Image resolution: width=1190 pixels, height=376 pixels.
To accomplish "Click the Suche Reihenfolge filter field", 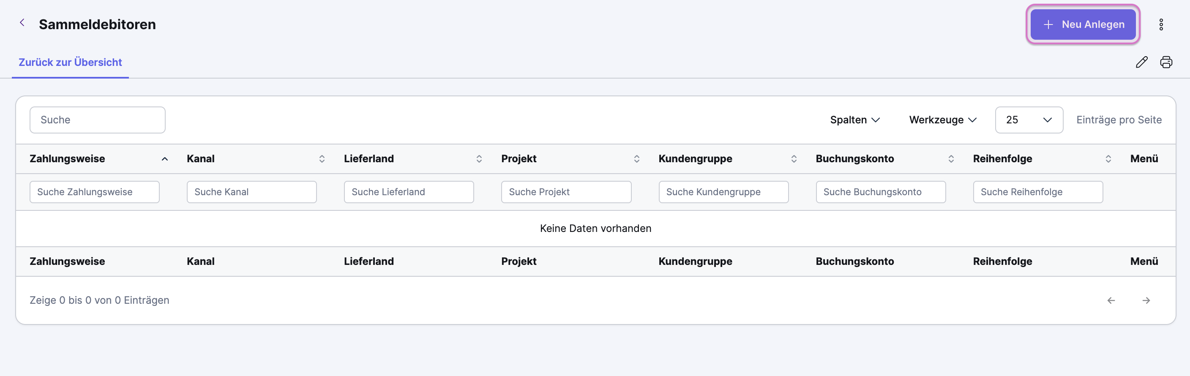I will click(1037, 192).
